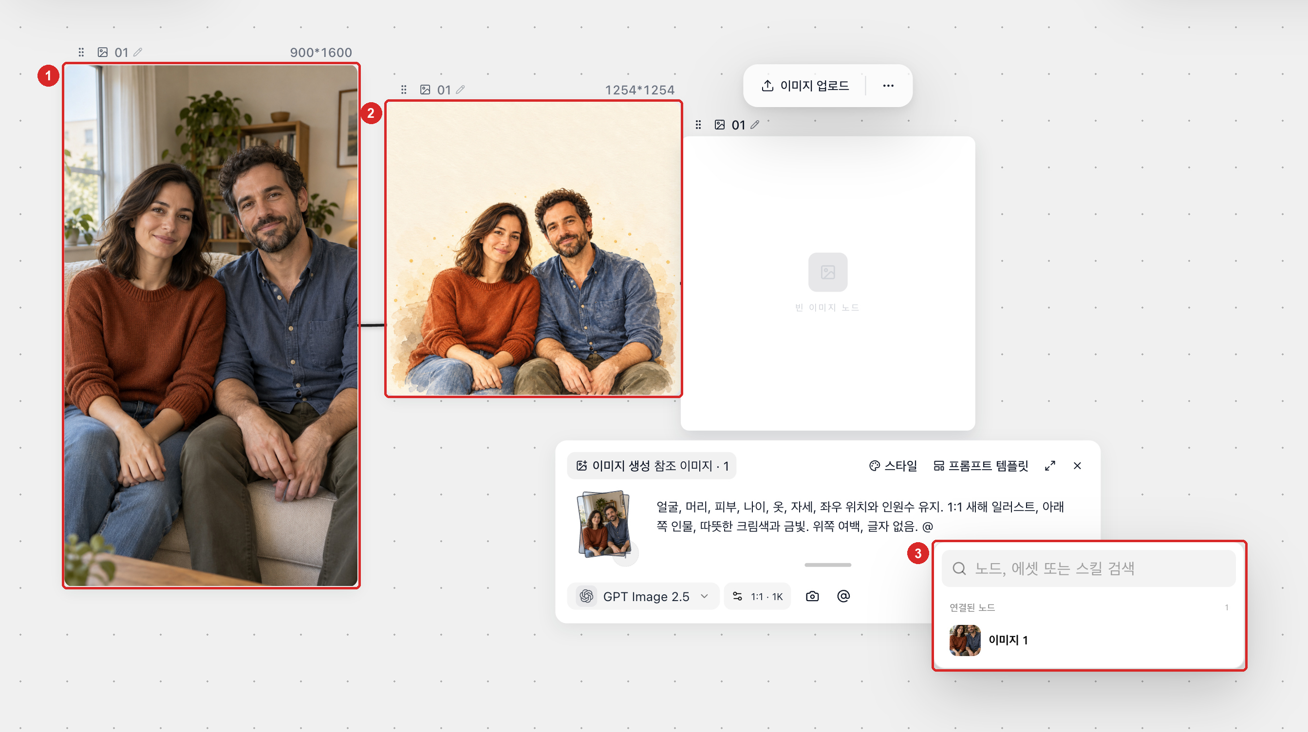
Task: Click the pencil rename icon on the empty image node
Action: click(755, 125)
